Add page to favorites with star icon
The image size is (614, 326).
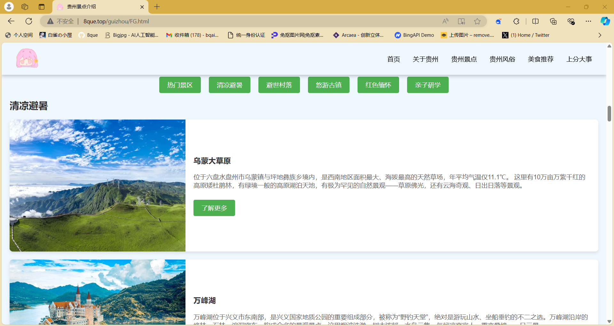click(477, 21)
